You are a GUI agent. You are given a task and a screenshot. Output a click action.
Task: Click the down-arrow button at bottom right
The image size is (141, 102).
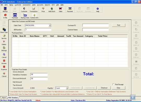[x=133, y=97]
